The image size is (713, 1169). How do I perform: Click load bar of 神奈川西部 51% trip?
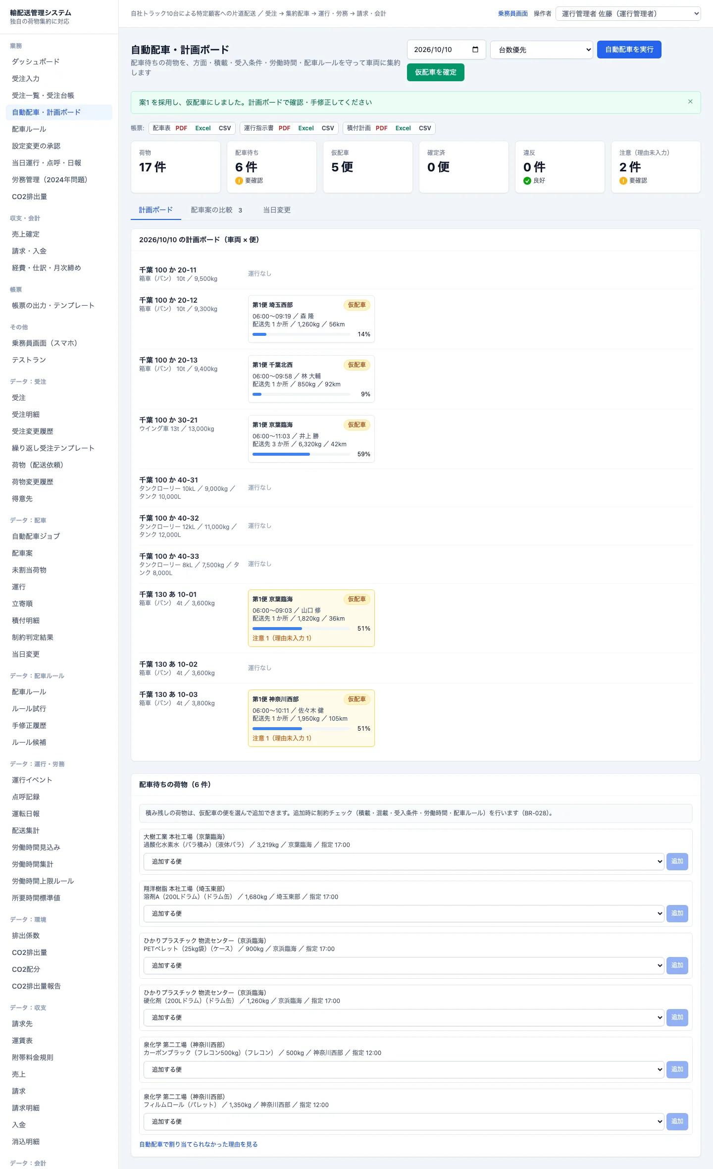pos(301,729)
